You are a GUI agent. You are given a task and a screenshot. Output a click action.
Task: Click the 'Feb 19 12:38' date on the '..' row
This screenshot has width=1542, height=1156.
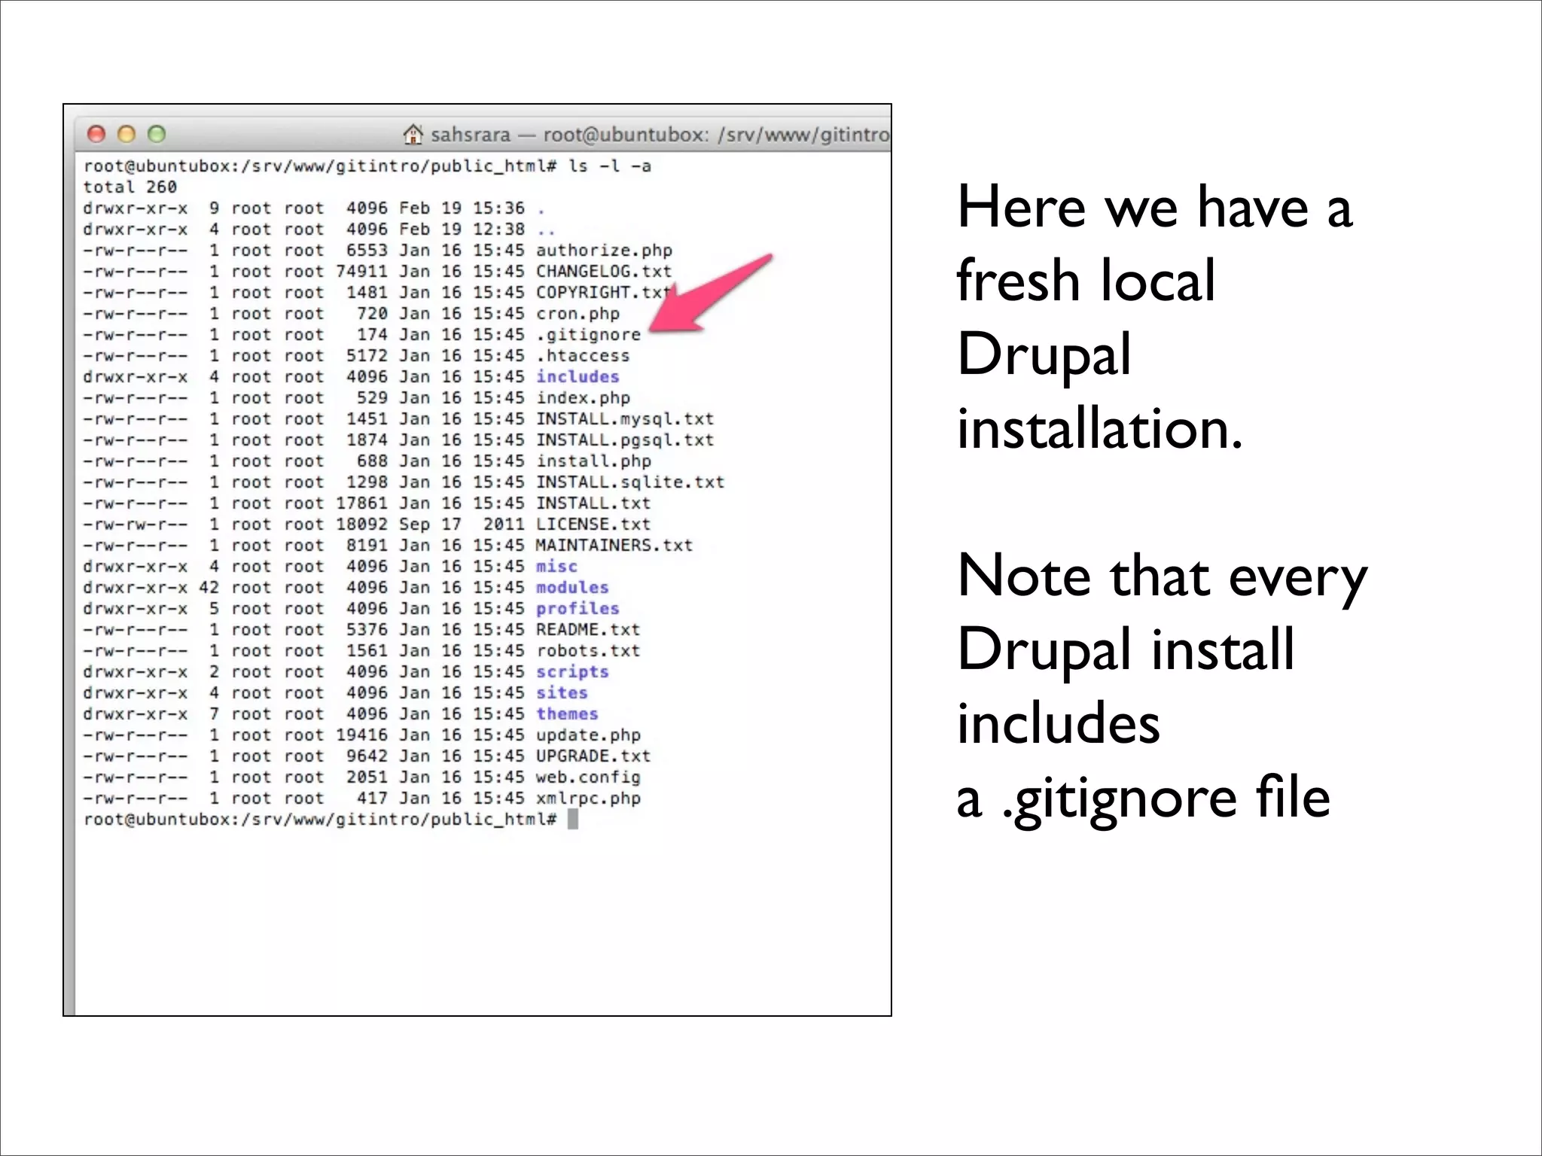462,229
